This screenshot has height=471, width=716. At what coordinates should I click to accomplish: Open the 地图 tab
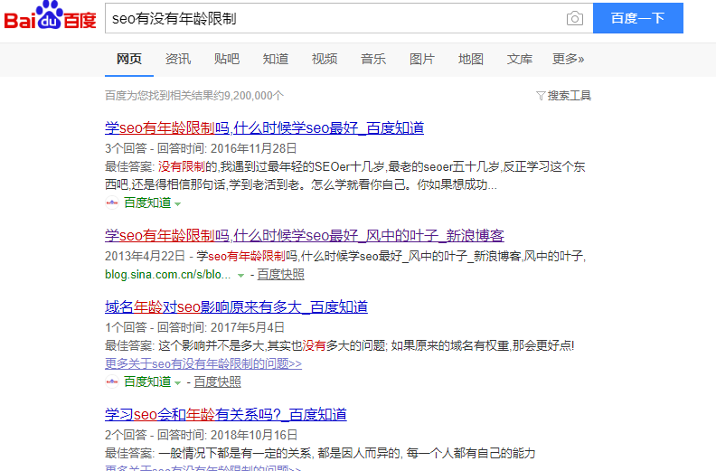tap(471, 59)
